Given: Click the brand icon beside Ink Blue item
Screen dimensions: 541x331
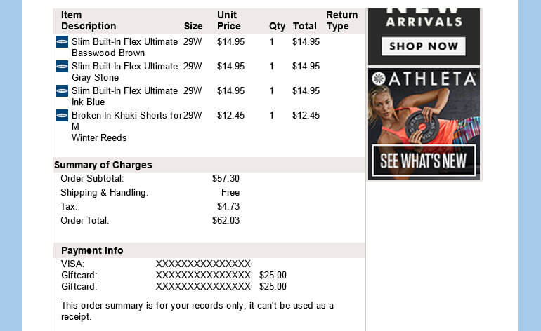Looking at the screenshot, I should click(x=62, y=91).
